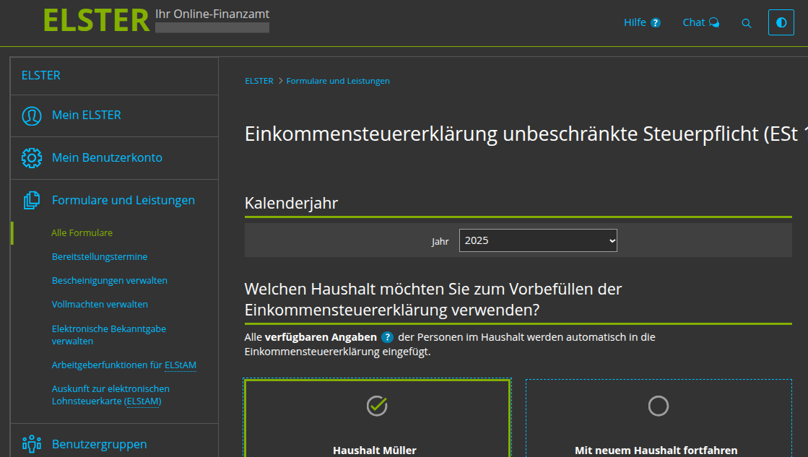Click the Kalenderjahr heading text
Screen dimensions: 808x457
(291, 203)
